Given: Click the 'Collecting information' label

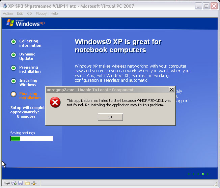Looking at the screenshot, I should click(x=30, y=43).
